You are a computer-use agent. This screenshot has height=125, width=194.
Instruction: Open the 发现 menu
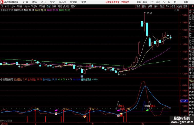[52, 2]
